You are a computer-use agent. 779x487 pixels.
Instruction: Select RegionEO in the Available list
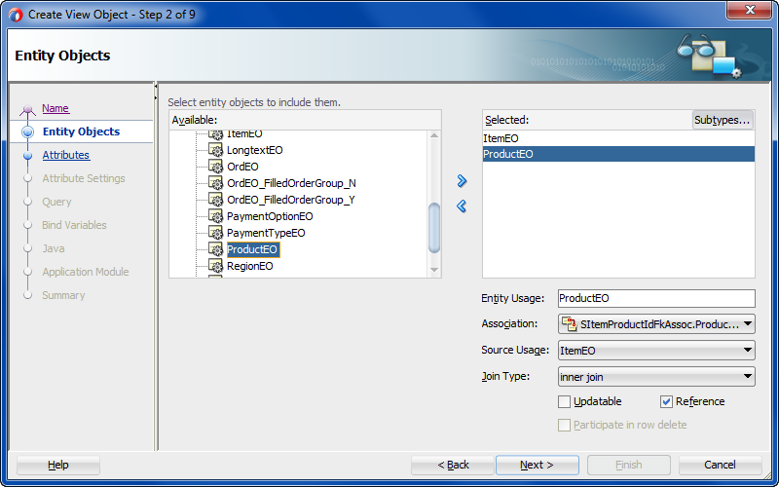tap(250, 266)
